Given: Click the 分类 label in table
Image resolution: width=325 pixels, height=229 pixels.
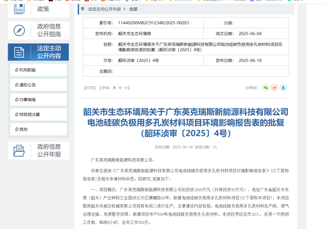Looking at the screenshot, I should pyautogui.click(x=229, y=23).
